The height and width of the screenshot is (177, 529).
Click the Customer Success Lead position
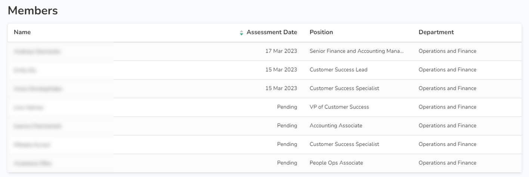coord(338,70)
